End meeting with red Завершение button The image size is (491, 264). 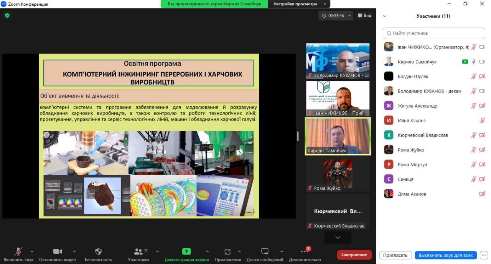click(x=354, y=254)
